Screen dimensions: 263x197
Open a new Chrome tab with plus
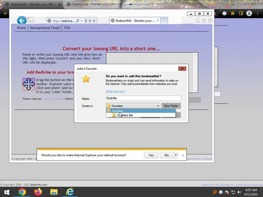pyautogui.click(x=131, y=4)
